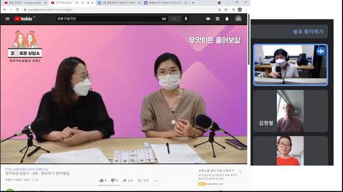
Task: Click the hashtags above the video title
Action: (x=27, y=169)
